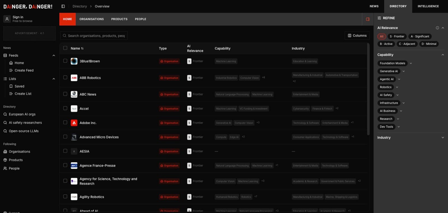This screenshot has width=448, height=213.
Task: Click the AI Relevance info icon
Action: point(437,28)
